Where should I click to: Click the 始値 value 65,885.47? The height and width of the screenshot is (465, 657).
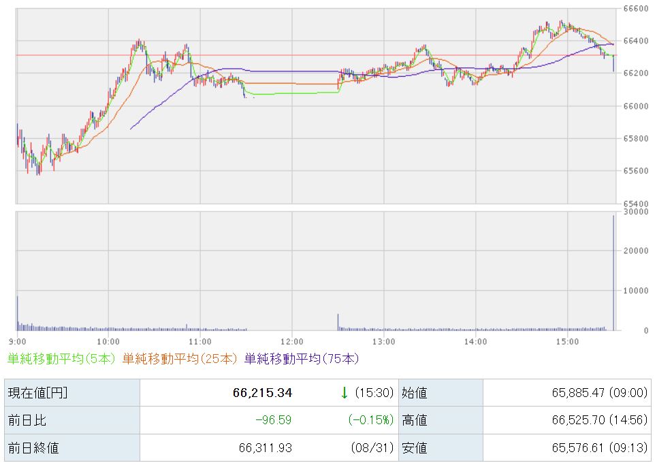(x=578, y=392)
